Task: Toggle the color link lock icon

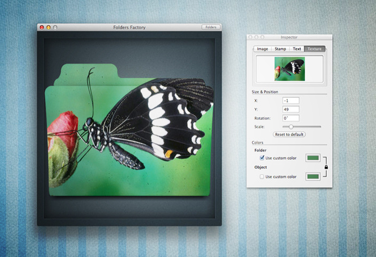Action: [x=326, y=167]
